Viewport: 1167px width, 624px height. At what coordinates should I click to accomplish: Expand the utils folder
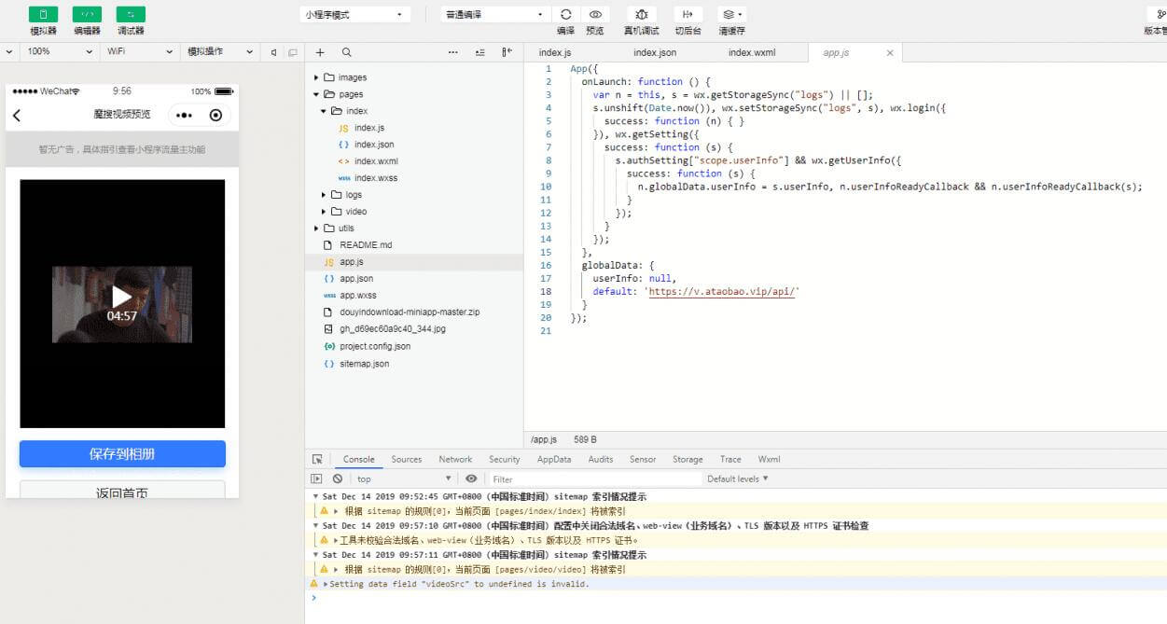[346, 229]
